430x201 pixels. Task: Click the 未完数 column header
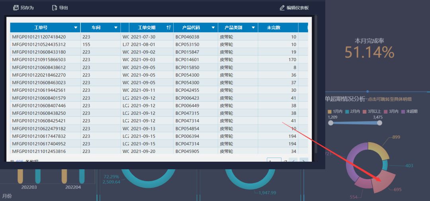point(278,28)
